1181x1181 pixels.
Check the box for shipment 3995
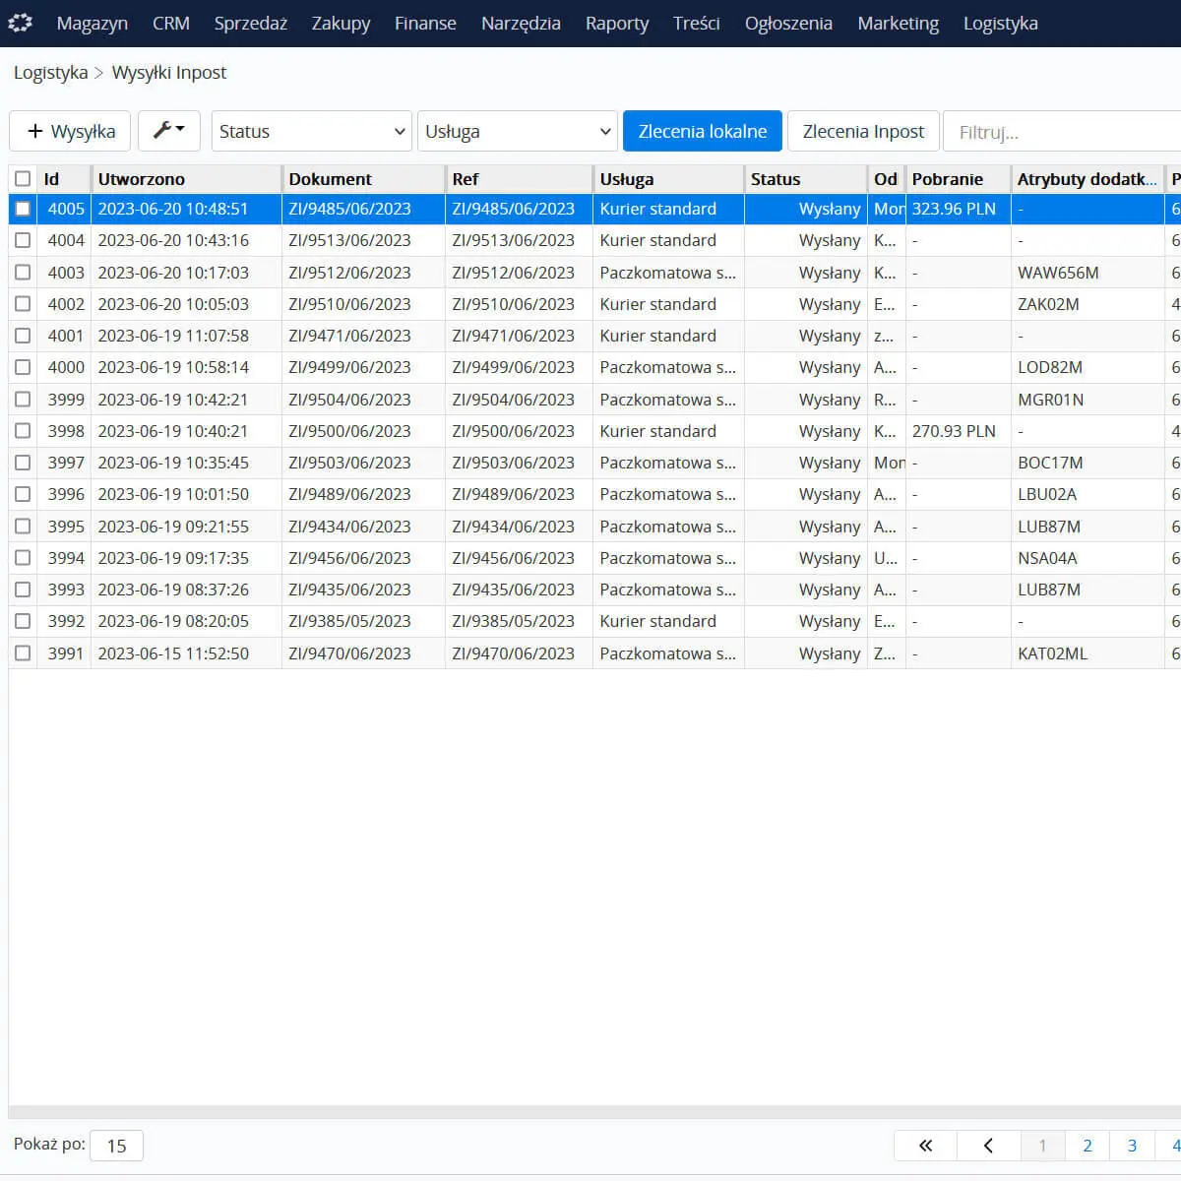pyautogui.click(x=23, y=527)
